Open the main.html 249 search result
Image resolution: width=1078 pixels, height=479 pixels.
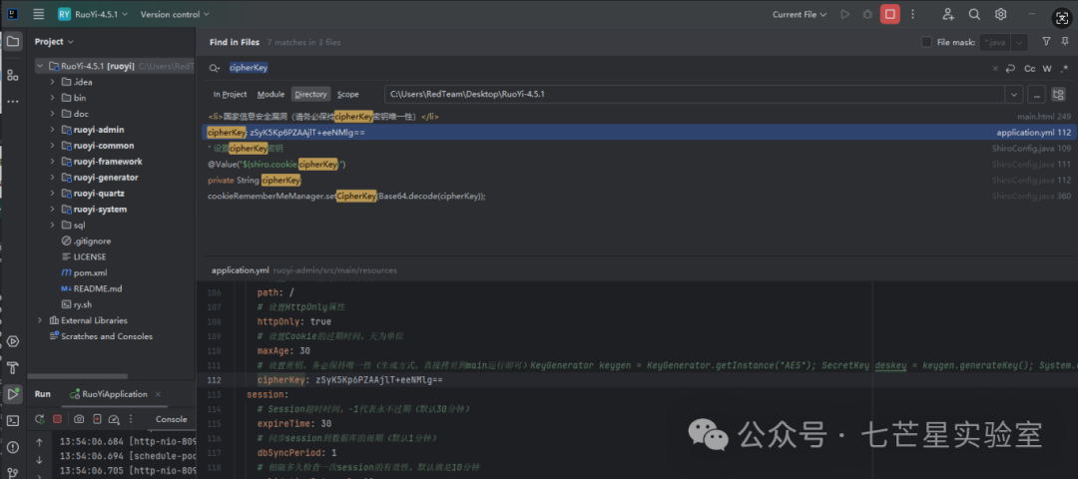pyautogui.click(x=640, y=116)
